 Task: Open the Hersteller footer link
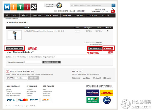tap(30, 94)
